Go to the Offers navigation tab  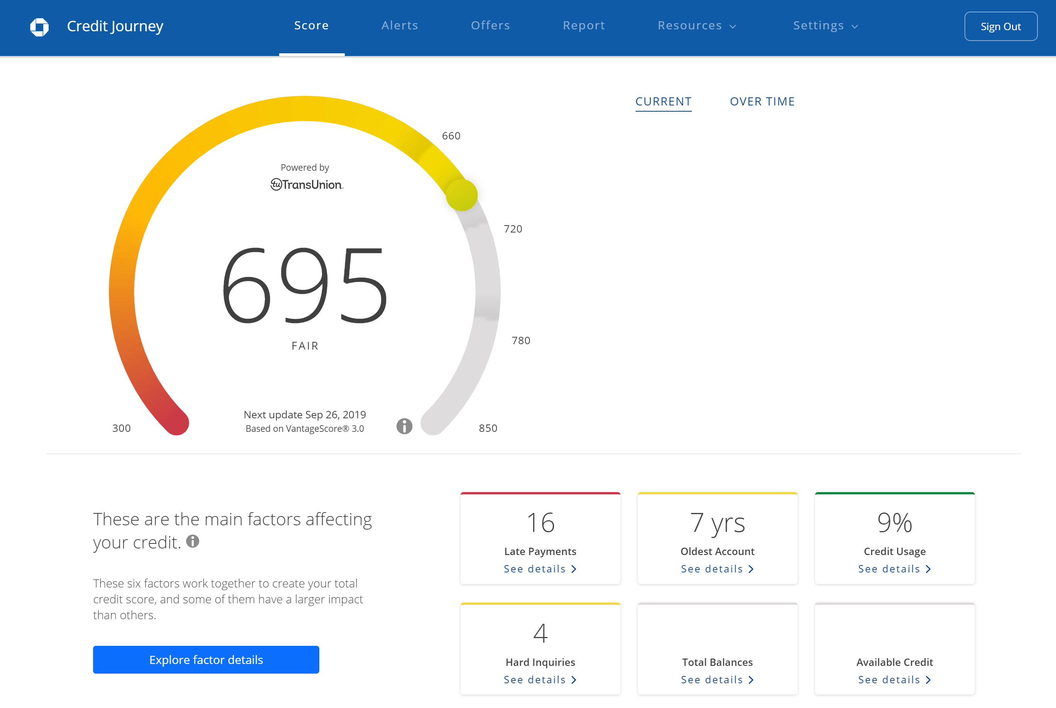pyautogui.click(x=490, y=26)
